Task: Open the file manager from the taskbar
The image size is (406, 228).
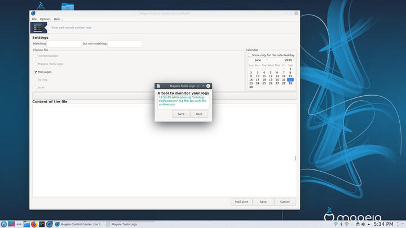Action: click(27, 224)
